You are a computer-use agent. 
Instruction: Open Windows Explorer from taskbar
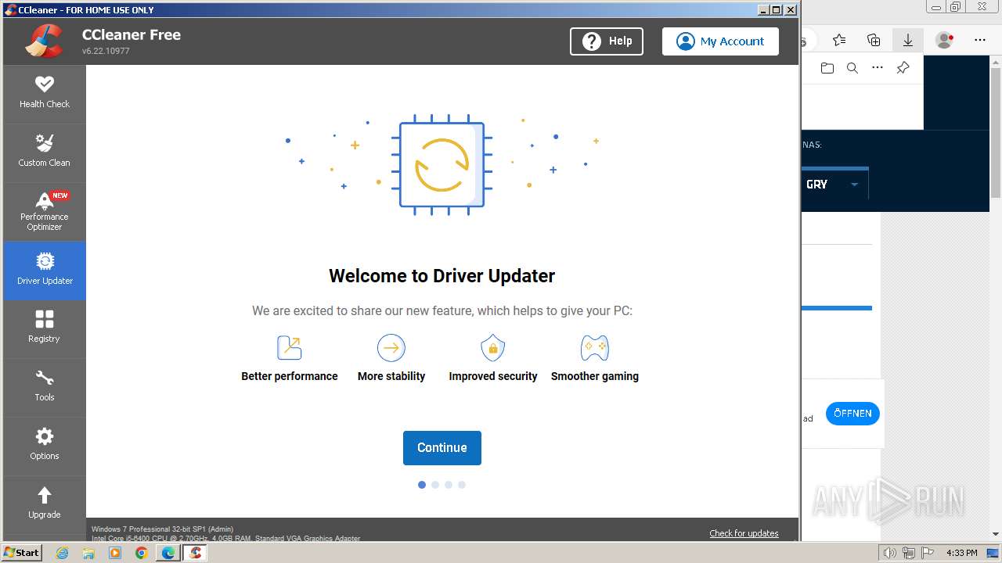88,553
